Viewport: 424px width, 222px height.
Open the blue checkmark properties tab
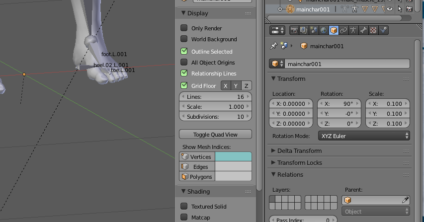pos(383,30)
